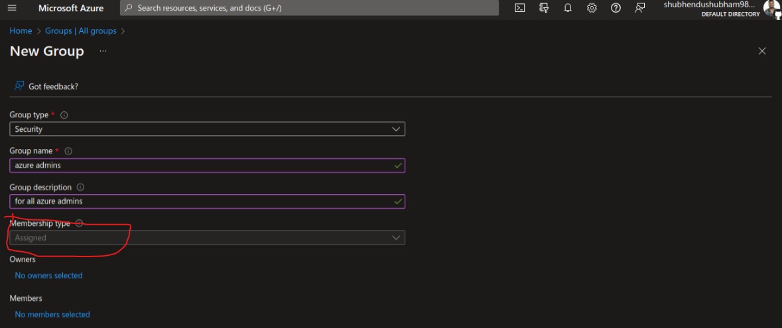
Task: Click the Group type label
Action: pos(29,115)
